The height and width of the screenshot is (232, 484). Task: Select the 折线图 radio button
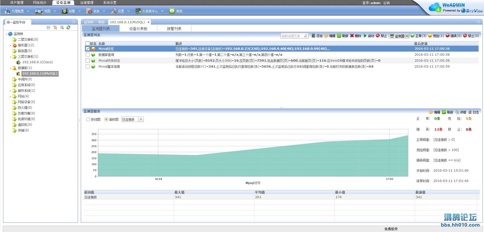pos(88,119)
